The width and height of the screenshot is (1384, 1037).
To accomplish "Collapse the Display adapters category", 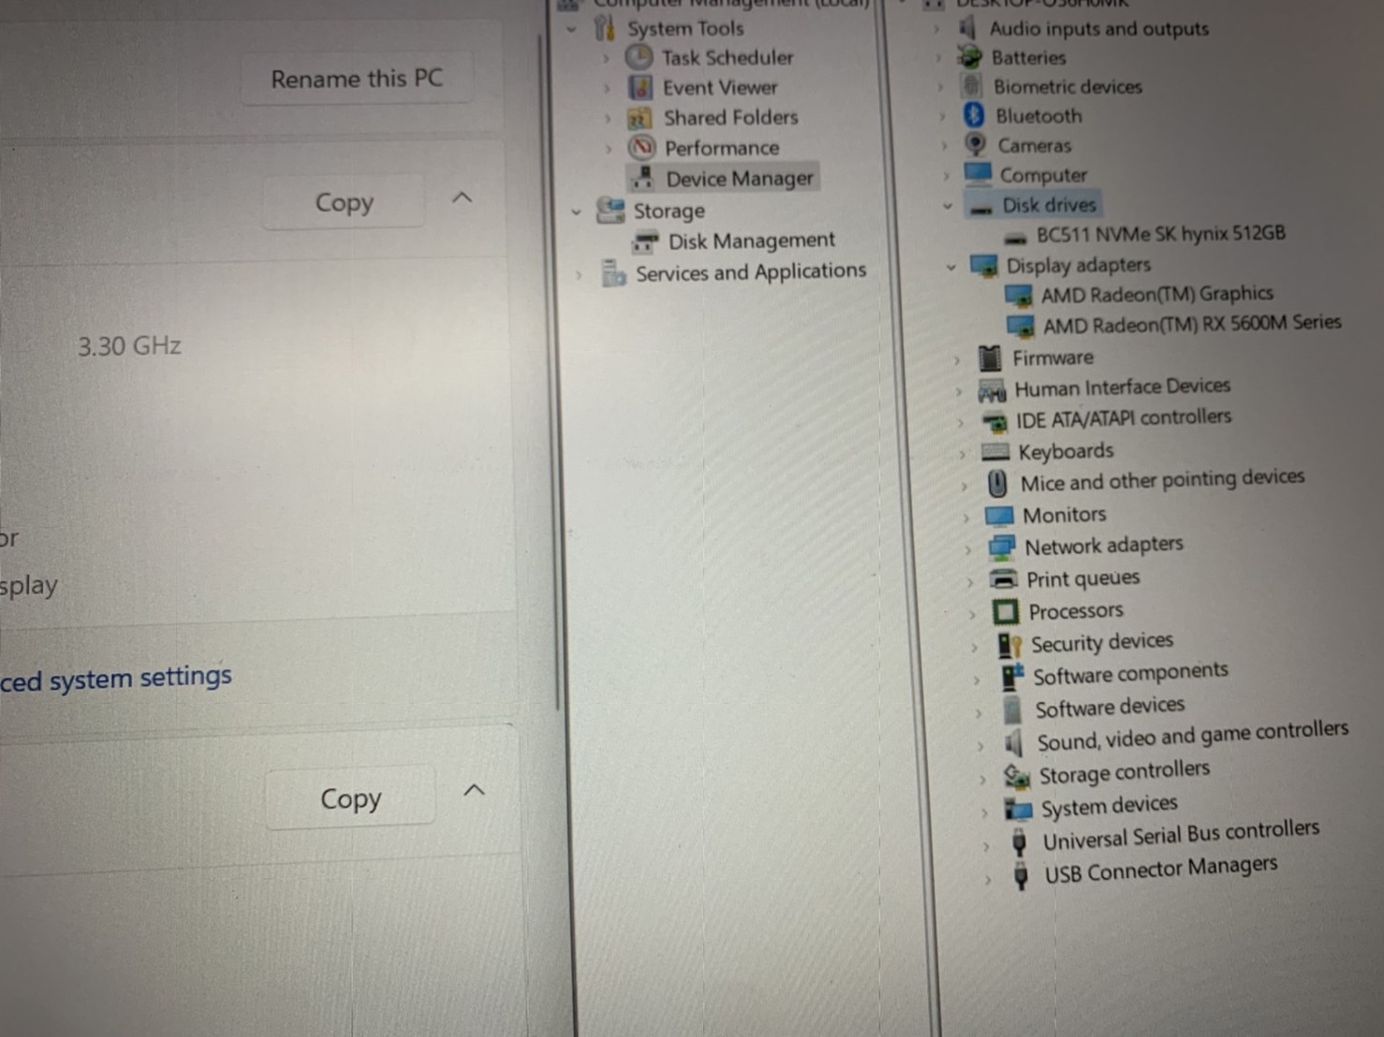I will [950, 268].
